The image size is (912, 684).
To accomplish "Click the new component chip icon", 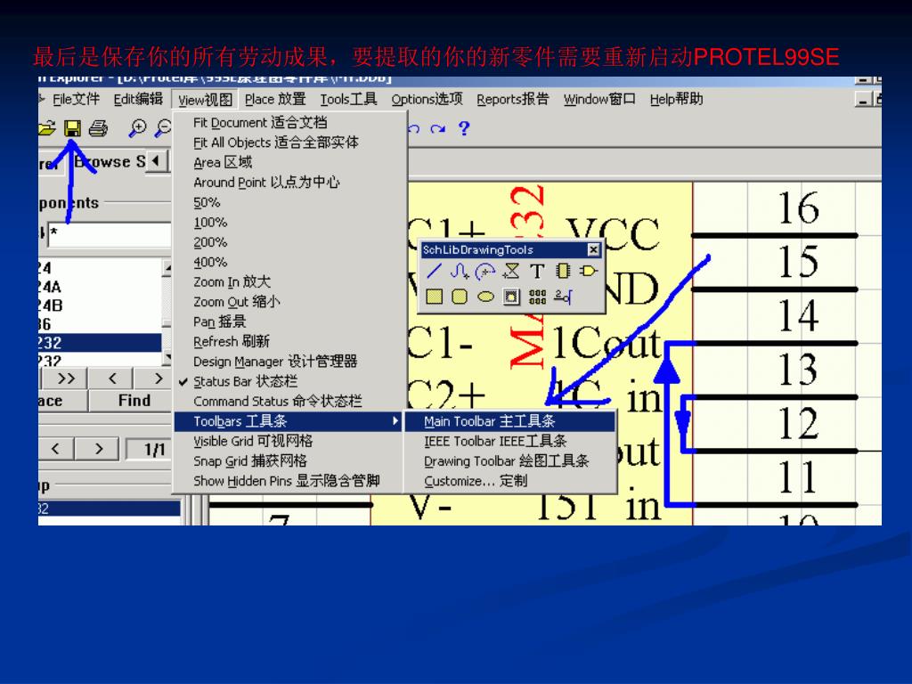I will pos(563,271).
